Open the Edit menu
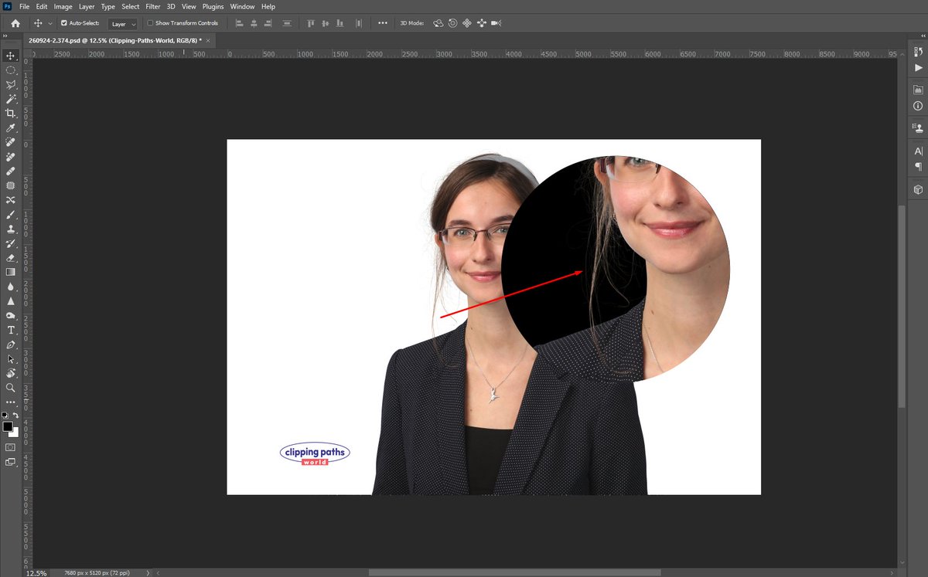The width and height of the screenshot is (928, 577). (42, 6)
